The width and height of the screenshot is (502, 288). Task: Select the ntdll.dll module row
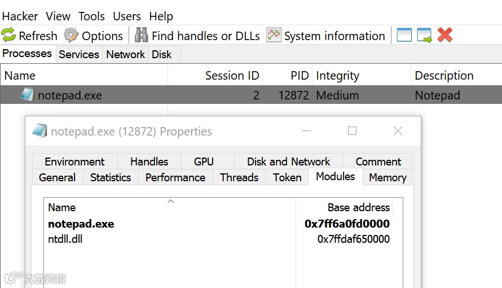coord(65,239)
